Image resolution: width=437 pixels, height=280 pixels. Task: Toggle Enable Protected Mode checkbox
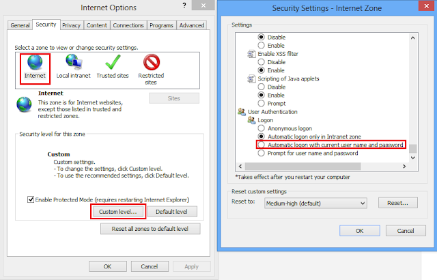pyautogui.click(x=31, y=199)
